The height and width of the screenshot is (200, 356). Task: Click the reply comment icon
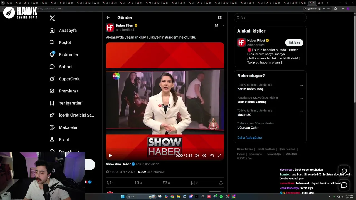109,182
